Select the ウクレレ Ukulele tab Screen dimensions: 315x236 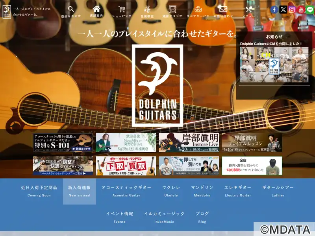pos(171,191)
